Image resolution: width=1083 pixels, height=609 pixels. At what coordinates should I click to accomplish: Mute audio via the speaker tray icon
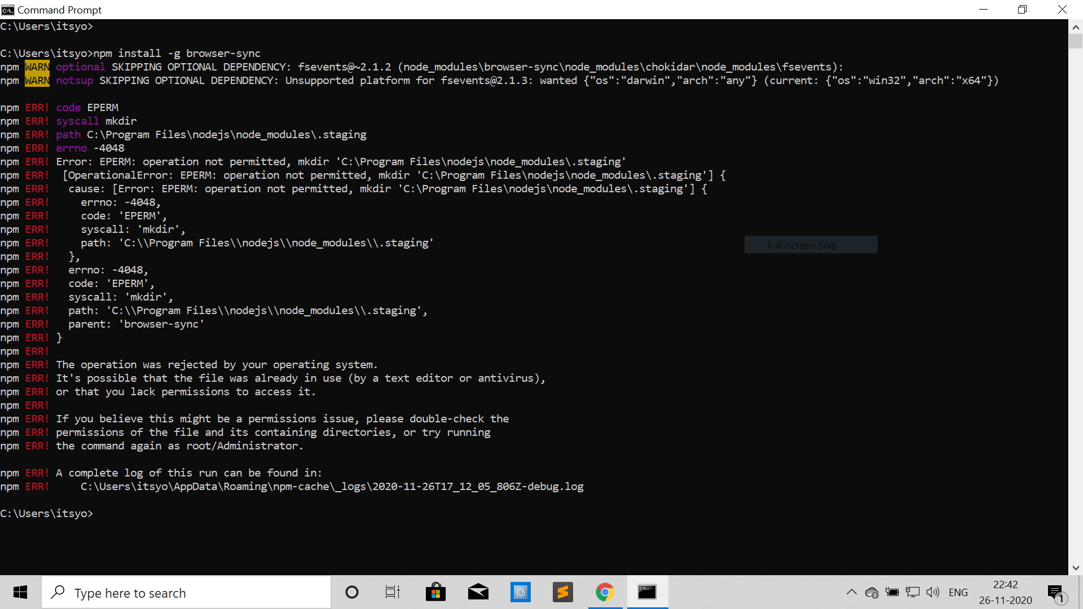click(x=934, y=593)
